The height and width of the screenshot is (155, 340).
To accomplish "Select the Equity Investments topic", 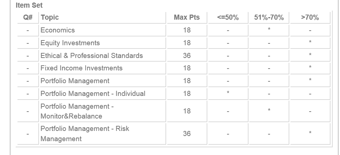I will (x=70, y=43).
